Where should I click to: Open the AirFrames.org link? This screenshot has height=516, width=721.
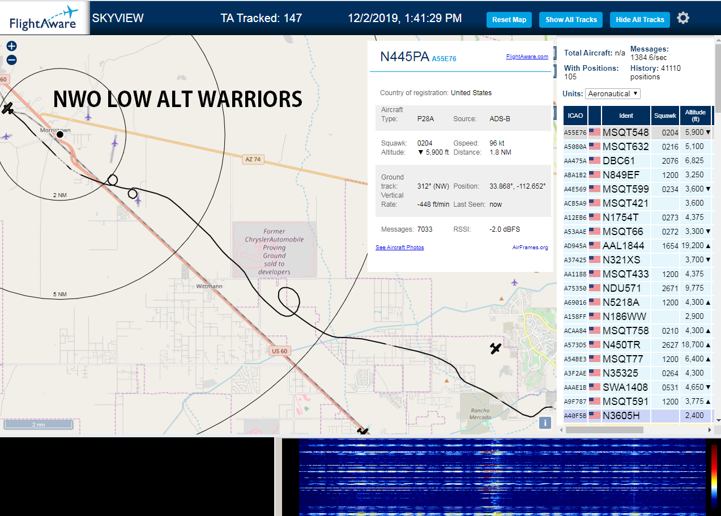530,248
